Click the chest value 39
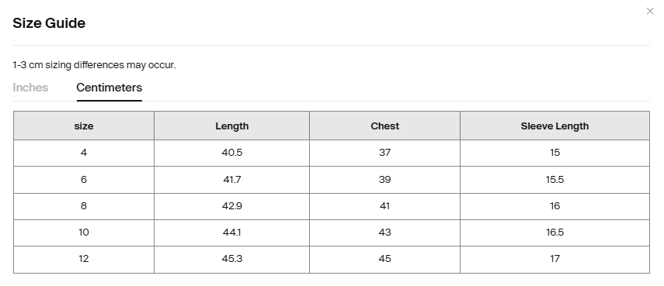664x286 pixels. tap(385, 180)
